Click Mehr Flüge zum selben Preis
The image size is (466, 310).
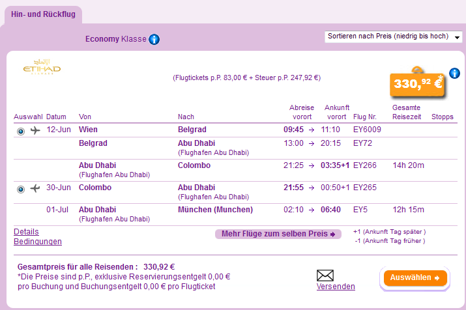pos(278,234)
